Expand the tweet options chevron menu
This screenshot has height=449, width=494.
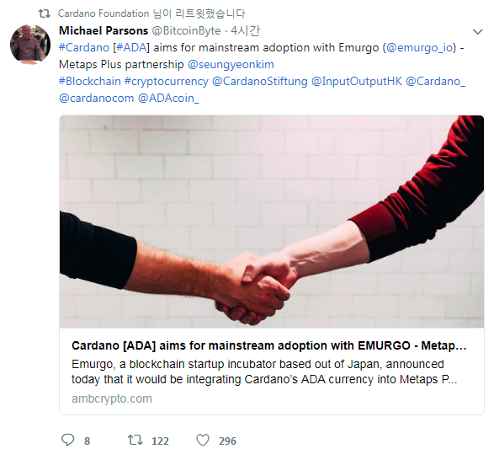[x=478, y=32]
